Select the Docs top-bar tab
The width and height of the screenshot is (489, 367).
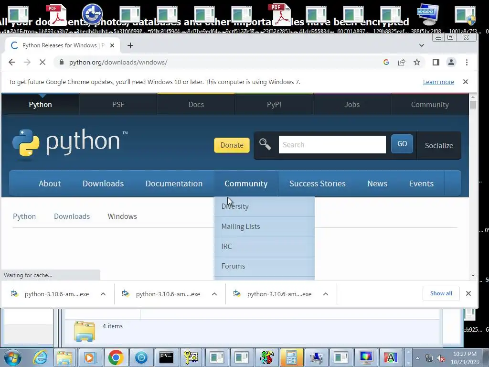tap(196, 105)
